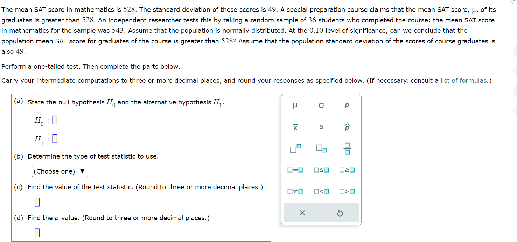Image resolution: width=517 pixels, height=242 pixels.
Task: Insert the μ symbol from the palette
Action: (295, 105)
